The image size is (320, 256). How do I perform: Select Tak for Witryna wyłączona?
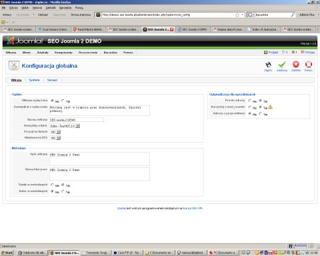pyautogui.click(x=63, y=101)
